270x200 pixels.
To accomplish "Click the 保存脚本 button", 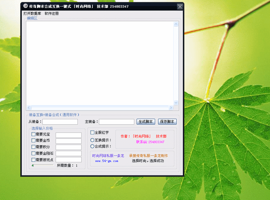I will pos(167,122).
